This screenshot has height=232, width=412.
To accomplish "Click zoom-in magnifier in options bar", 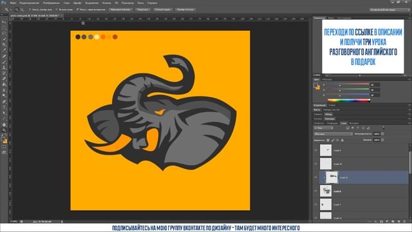I will 17,10.
